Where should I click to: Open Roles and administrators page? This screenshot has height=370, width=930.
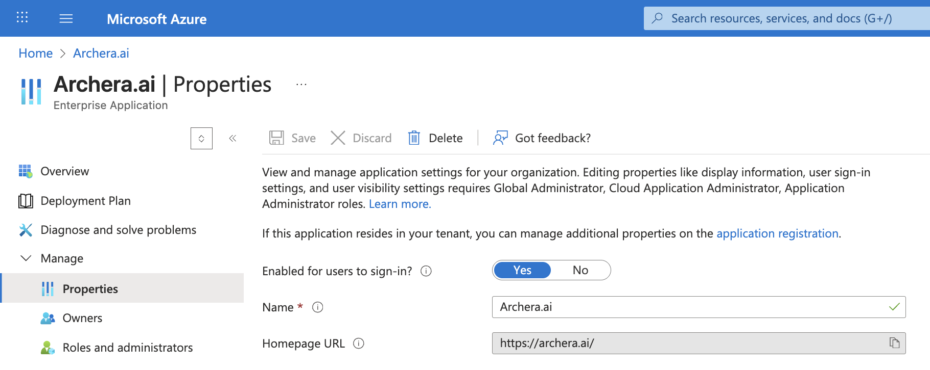[x=127, y=348]
